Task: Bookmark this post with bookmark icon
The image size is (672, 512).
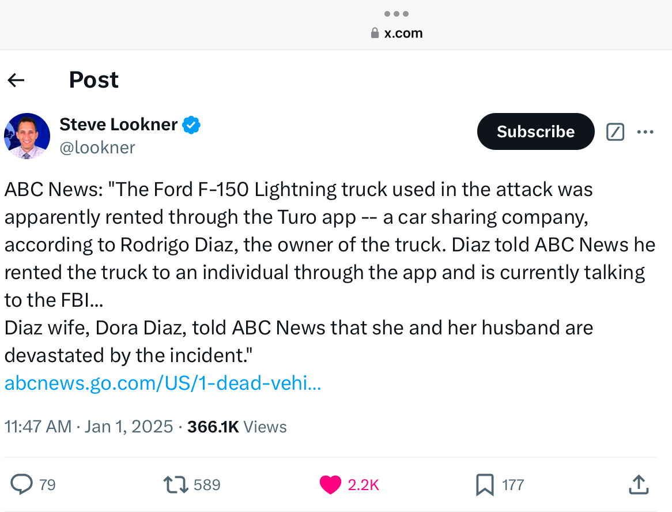Action: point(485,484)
